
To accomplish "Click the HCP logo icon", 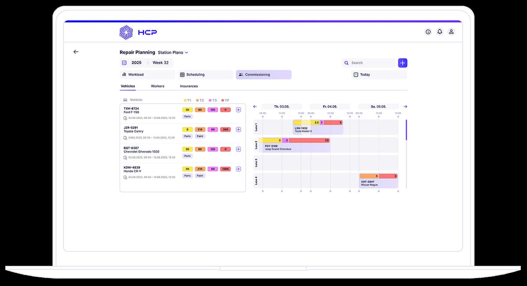I will pyautogui.click(x=126, y=32).
